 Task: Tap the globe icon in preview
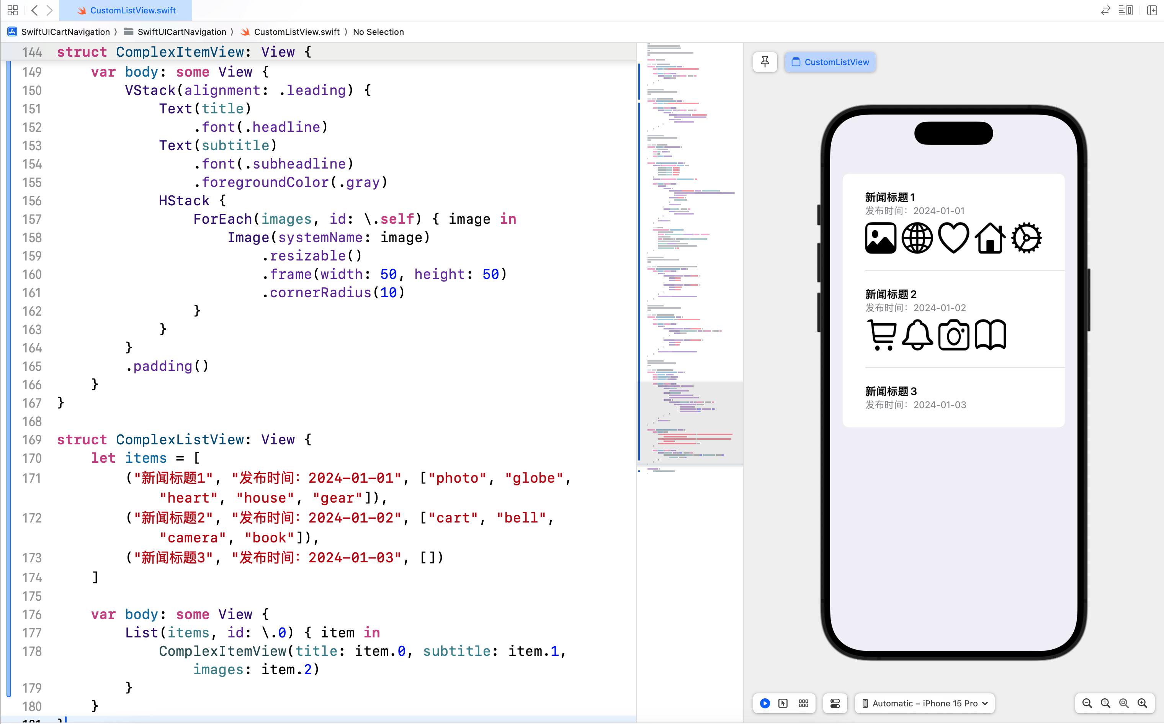(x=917, y=238)
